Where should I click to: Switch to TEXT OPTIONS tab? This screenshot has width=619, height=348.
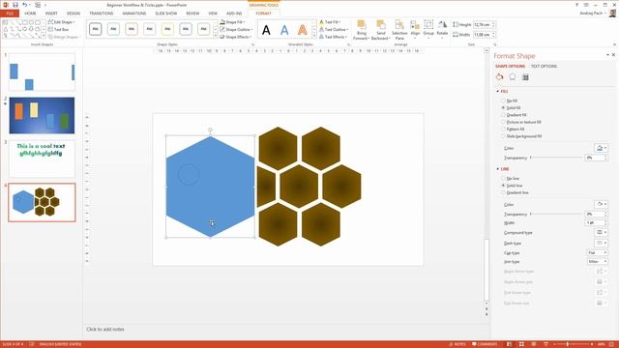[544, 67]
